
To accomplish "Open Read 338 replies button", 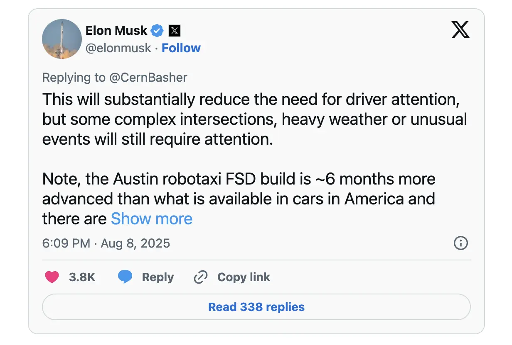I will 256,307.
